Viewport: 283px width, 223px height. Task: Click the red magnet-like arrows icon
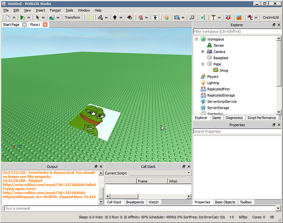[x=228, y=17]
